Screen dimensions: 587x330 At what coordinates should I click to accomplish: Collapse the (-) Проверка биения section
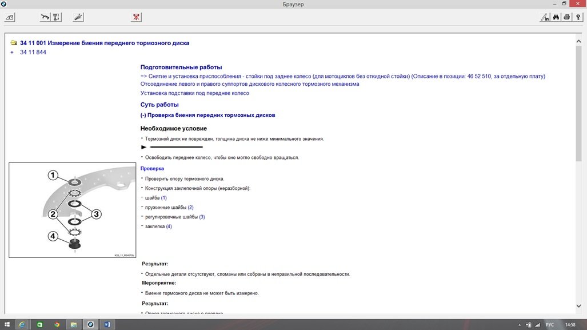click(207, 115)
